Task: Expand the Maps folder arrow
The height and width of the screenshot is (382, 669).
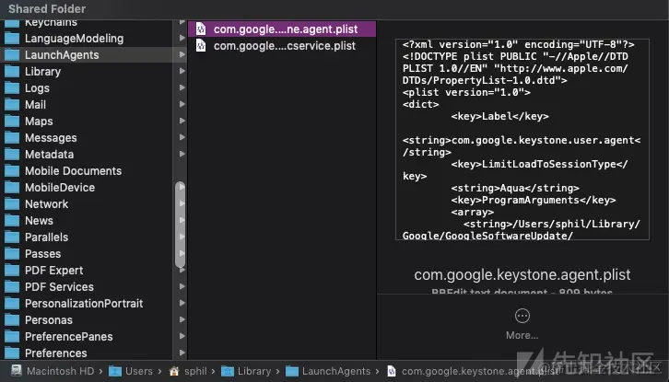Action: [182, 121]
